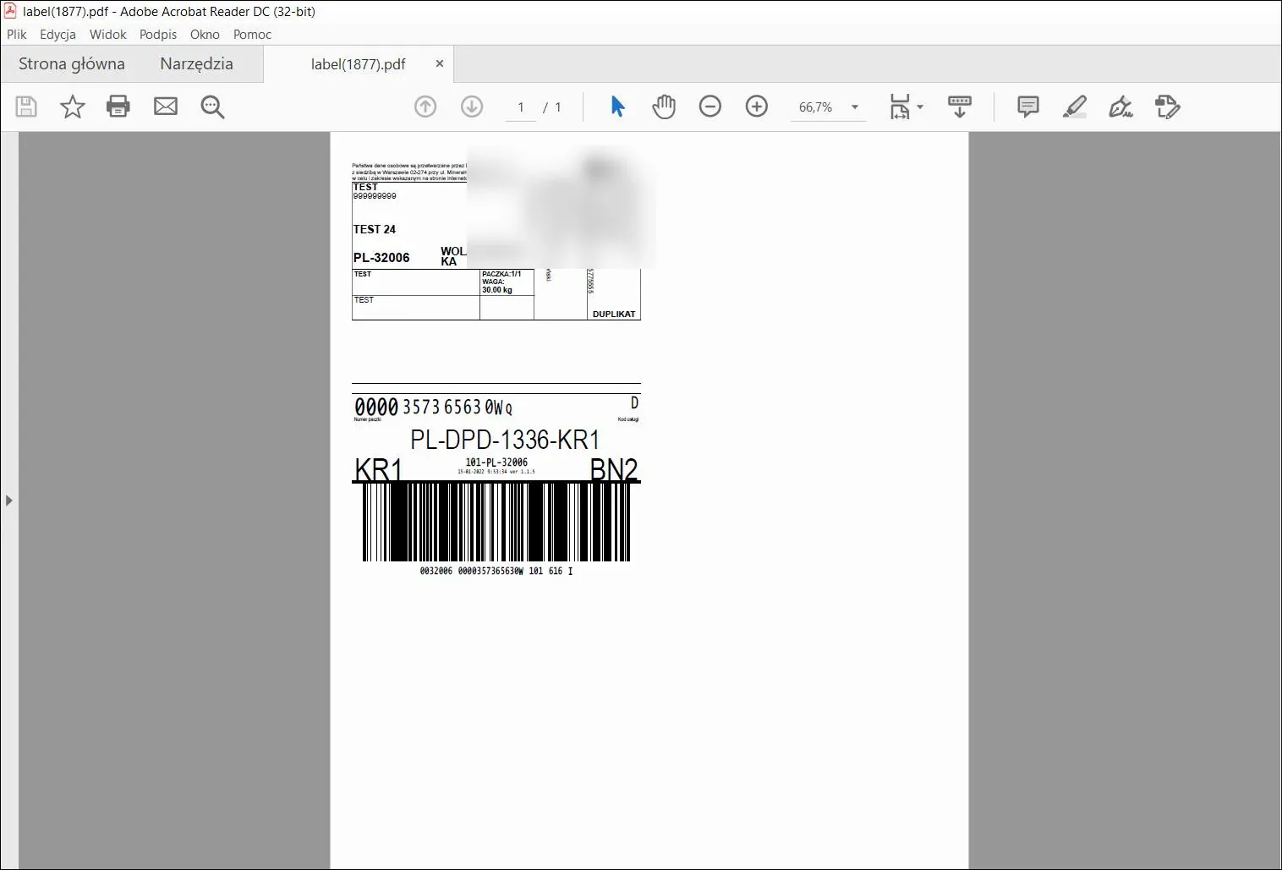Close the label(1877).pdf tab
The height and width of the screenshot is (870, 1282).
pyautogui.click(x=440, y=63)
